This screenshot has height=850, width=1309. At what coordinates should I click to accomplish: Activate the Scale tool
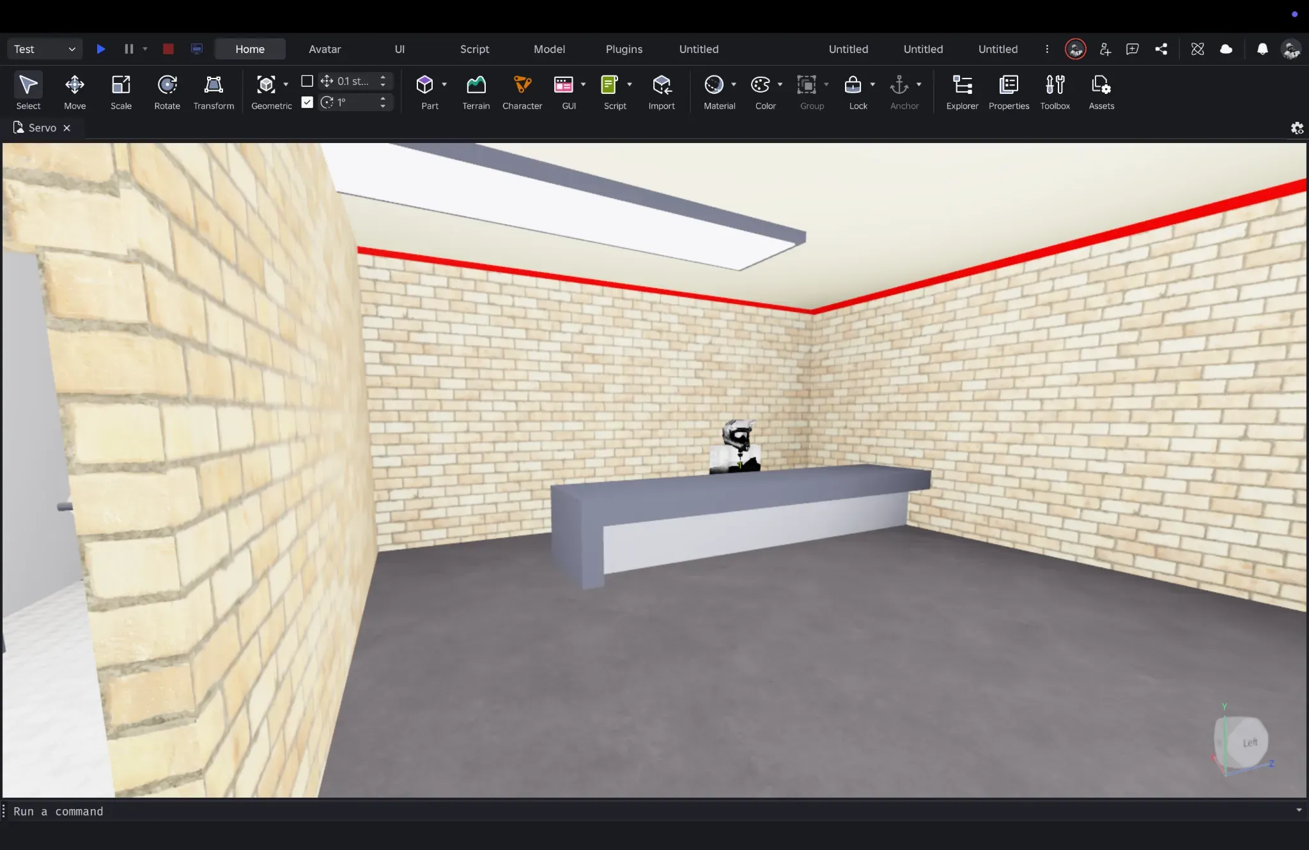[121, 92]
